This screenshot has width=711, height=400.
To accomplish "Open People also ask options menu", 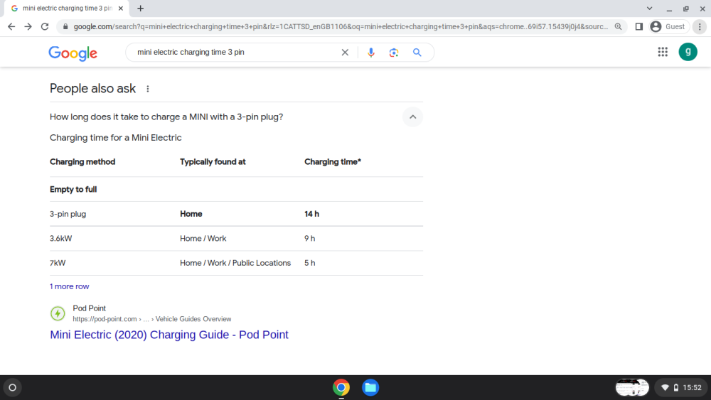I will click(x=148, y=89).
